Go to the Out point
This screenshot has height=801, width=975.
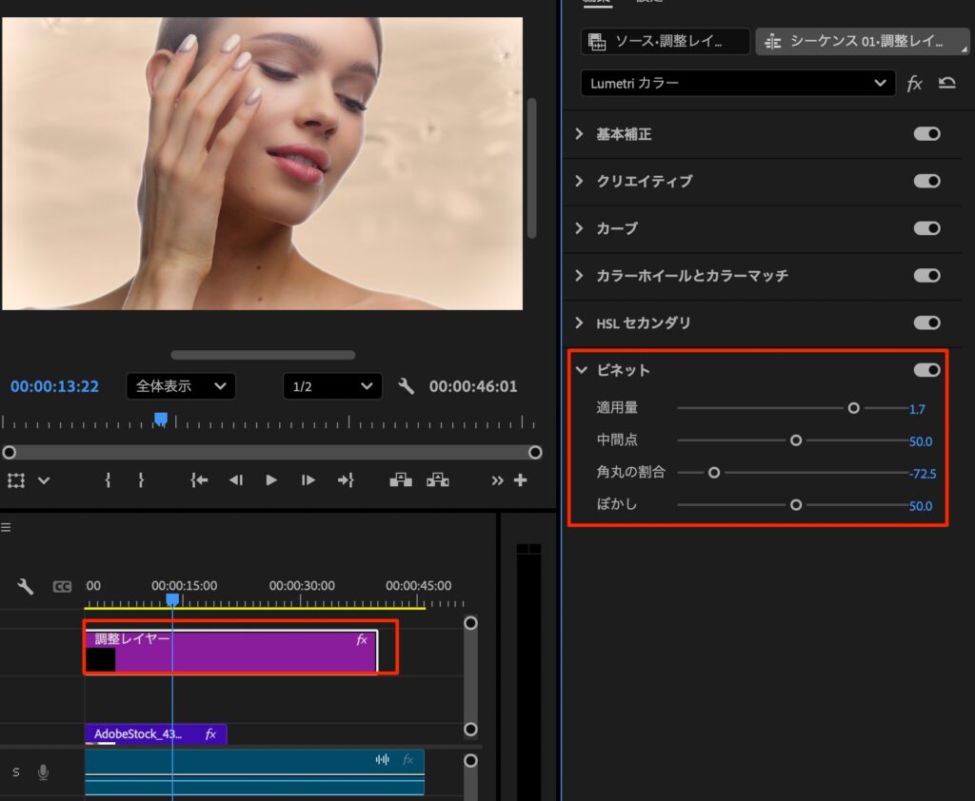point(346,480)
